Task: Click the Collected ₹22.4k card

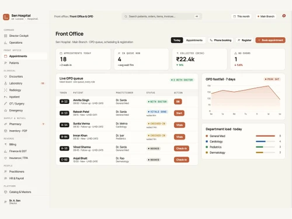Action: coord(200,59)
